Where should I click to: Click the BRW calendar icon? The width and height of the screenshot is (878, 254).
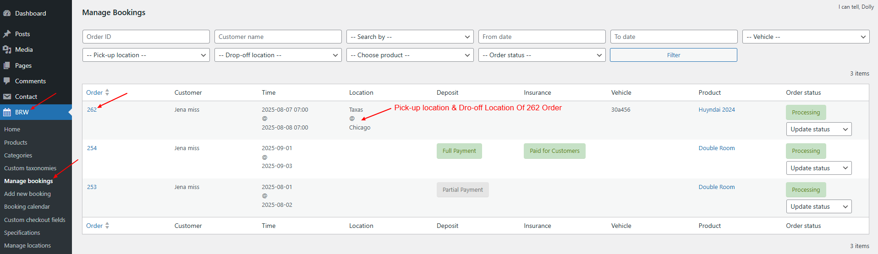tap(7, 112)
